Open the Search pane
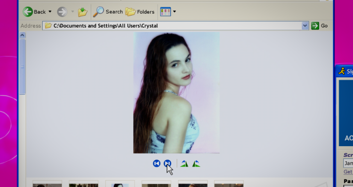 click(x=108, y=12)
